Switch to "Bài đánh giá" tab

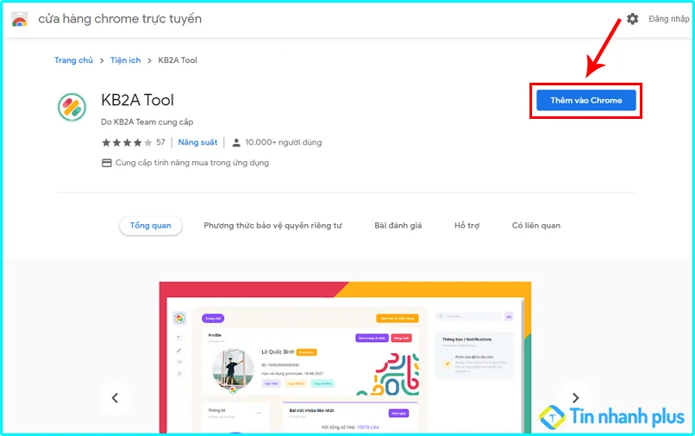point(398,226)
